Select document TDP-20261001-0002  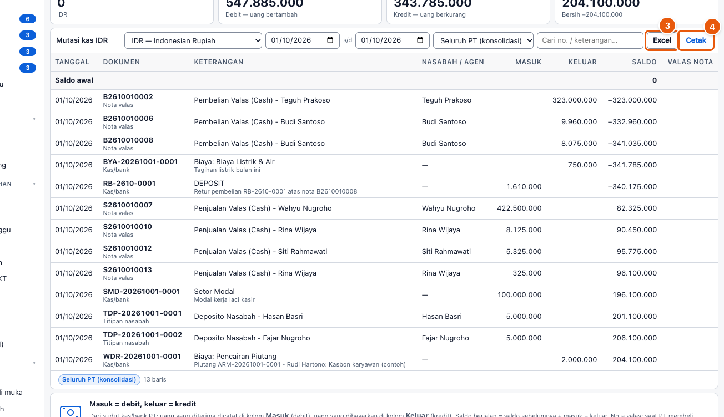pos(143,335)
